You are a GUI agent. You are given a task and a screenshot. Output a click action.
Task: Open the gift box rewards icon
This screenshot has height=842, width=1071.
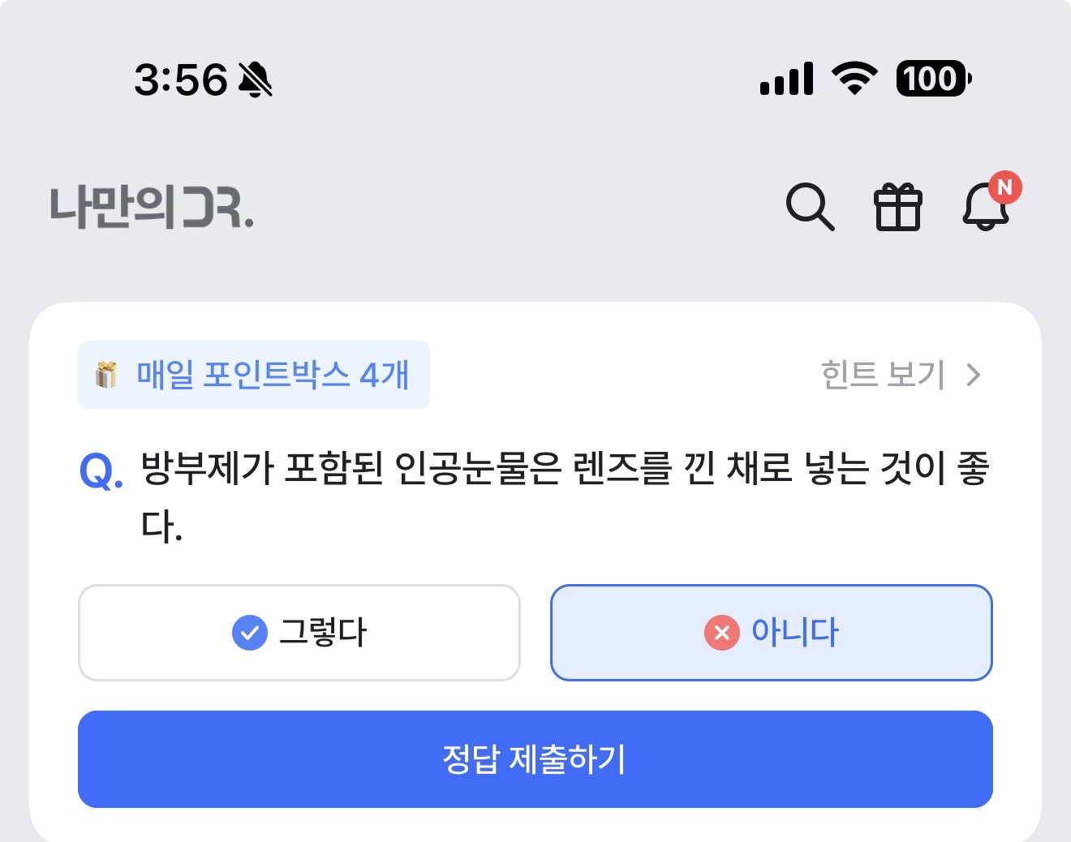pos(898,207)
